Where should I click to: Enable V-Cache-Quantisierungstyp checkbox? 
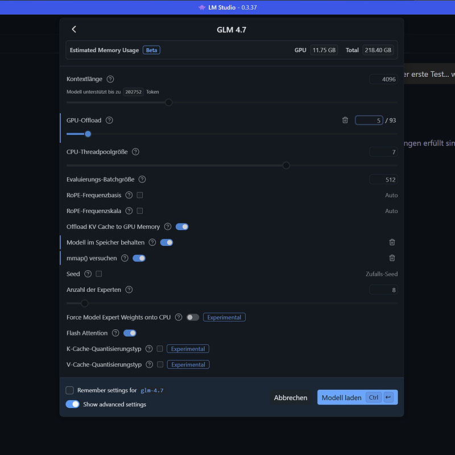tap(160, 365)
